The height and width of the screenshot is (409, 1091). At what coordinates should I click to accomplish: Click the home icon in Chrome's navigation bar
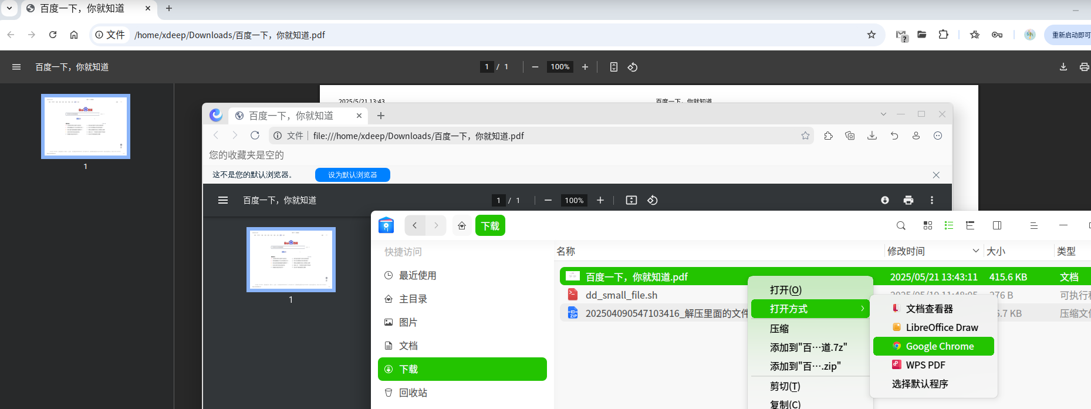(x=74, y=35)
